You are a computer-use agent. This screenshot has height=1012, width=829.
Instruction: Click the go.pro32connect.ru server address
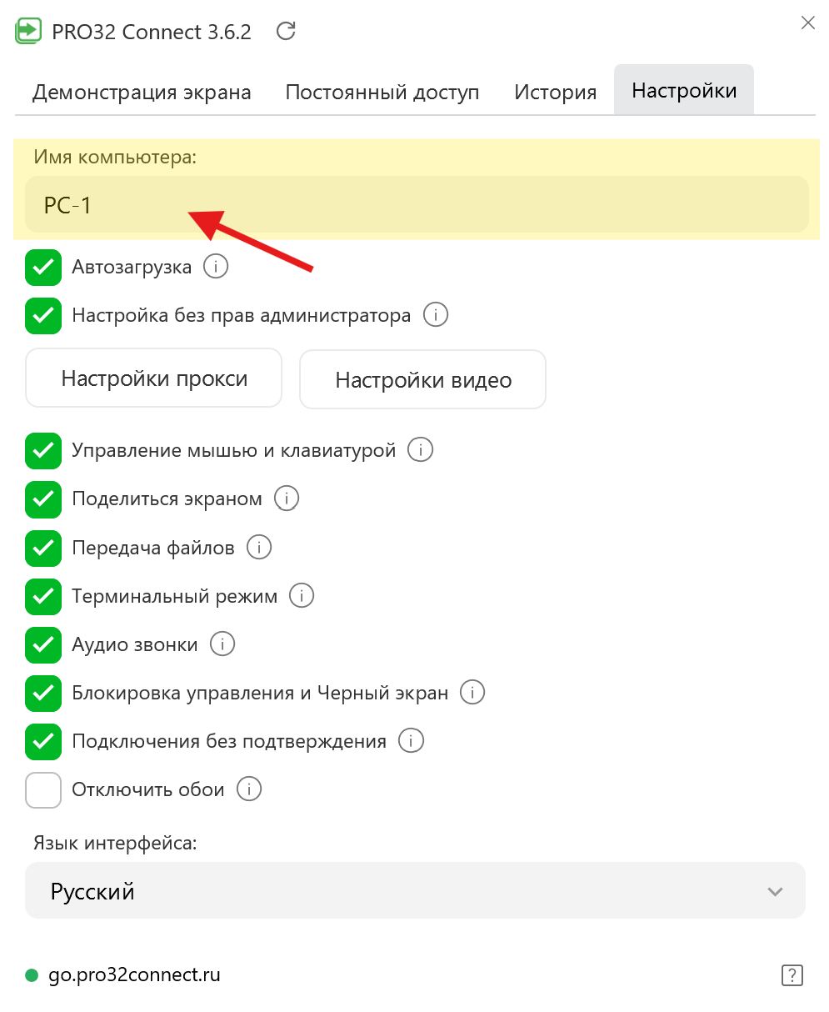coord(134,974)
